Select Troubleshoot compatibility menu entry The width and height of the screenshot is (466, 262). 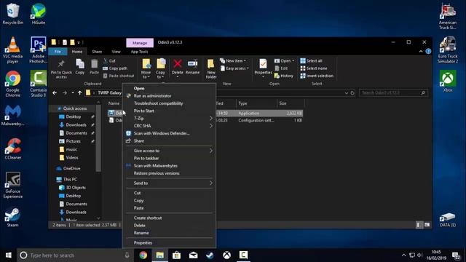(x=170, y=103)
